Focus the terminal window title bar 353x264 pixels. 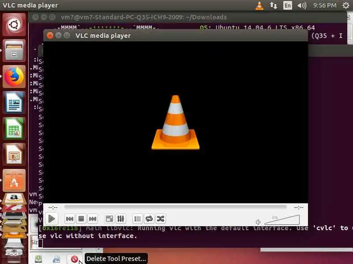point(188,17)
